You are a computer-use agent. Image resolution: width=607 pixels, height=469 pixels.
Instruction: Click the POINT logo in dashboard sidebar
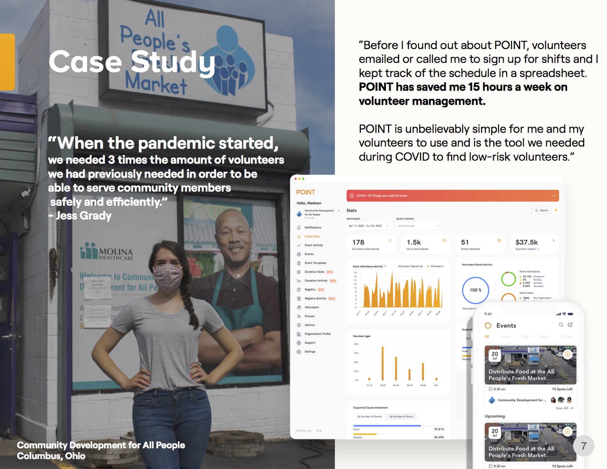coord(305,192)
